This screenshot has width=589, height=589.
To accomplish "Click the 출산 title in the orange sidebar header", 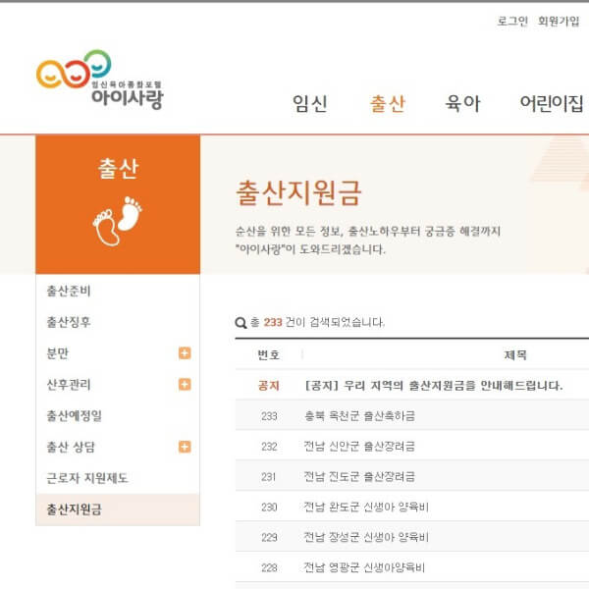I will coord(119,168).
